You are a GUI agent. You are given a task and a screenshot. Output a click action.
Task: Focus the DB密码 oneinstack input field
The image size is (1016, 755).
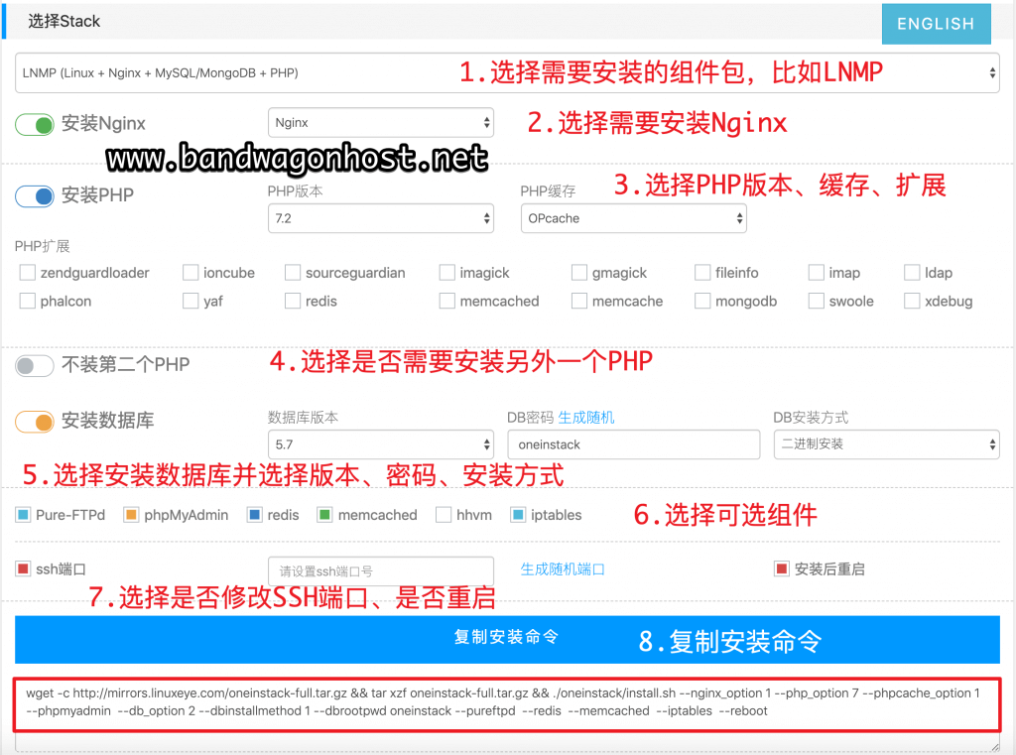tap(633, 444)
